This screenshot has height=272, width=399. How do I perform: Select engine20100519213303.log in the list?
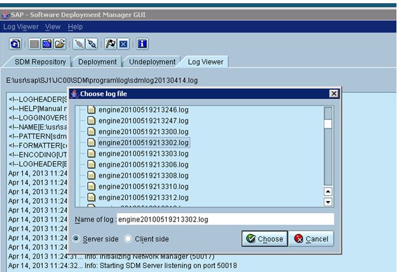click(144, 153)
